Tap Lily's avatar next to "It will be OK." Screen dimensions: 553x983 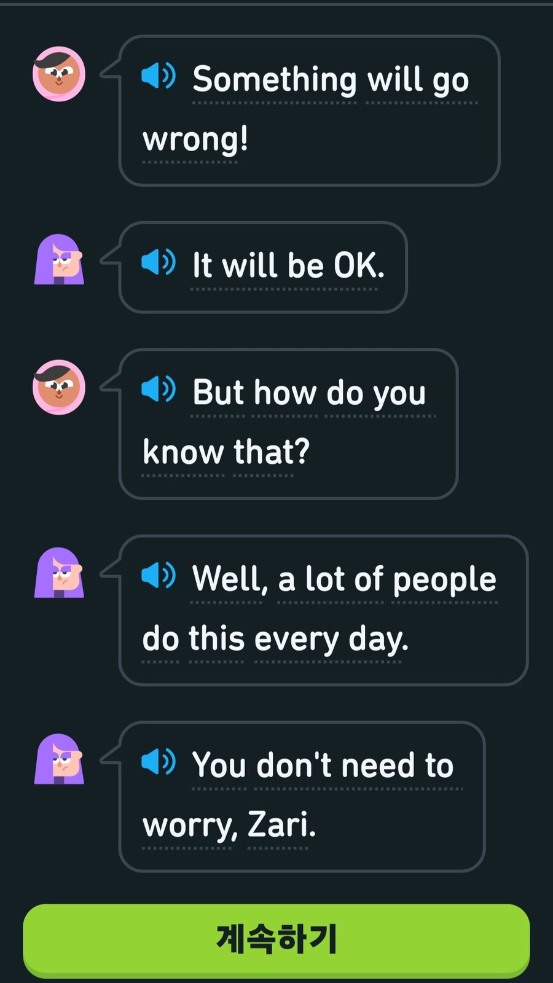tap(59, 260)
